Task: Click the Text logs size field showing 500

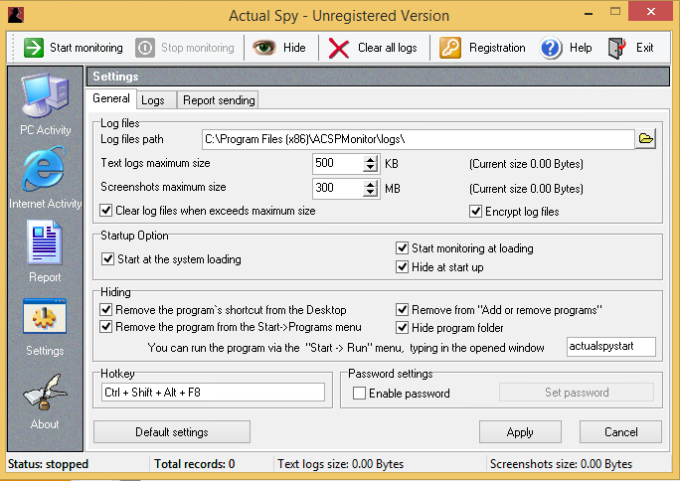Action: 338,164
